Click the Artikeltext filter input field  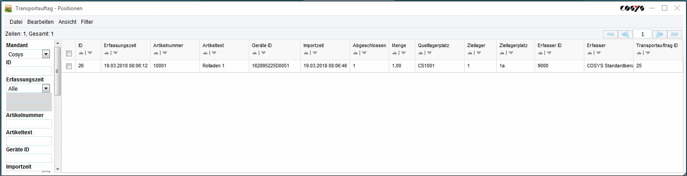coord(29,141)
